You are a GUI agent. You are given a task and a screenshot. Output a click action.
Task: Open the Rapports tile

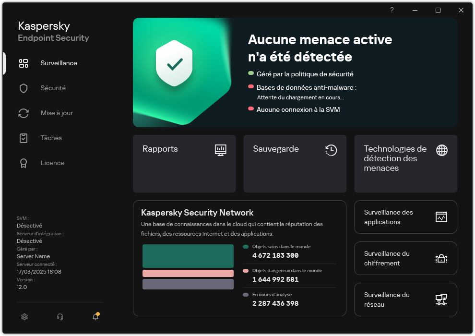pos(184,164)
